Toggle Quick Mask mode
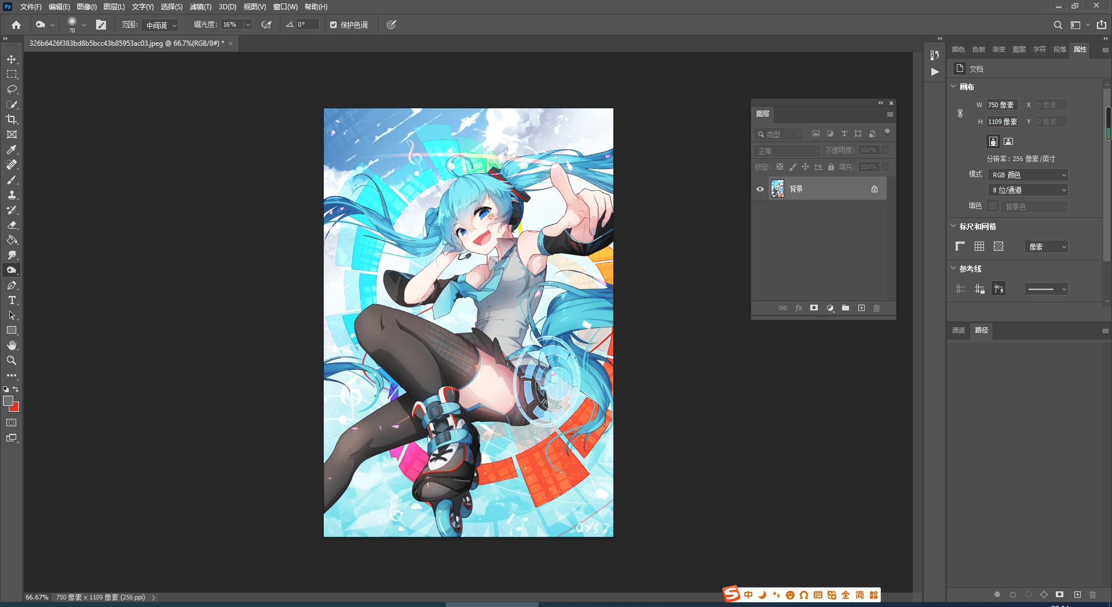The image size is (1112, 607). click(x=12, y=423)
